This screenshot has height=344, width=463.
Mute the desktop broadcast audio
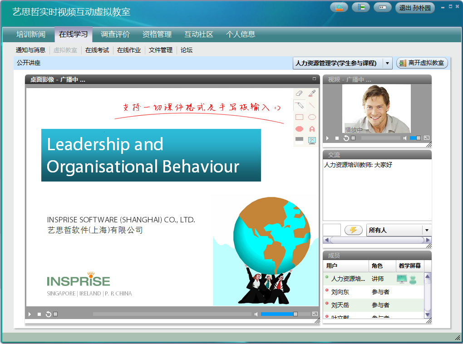click(256, 314)
